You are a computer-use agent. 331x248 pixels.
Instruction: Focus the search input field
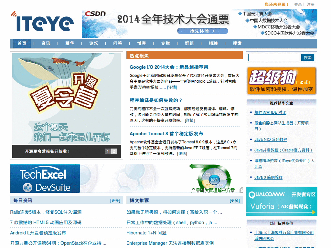pos(274,57)
